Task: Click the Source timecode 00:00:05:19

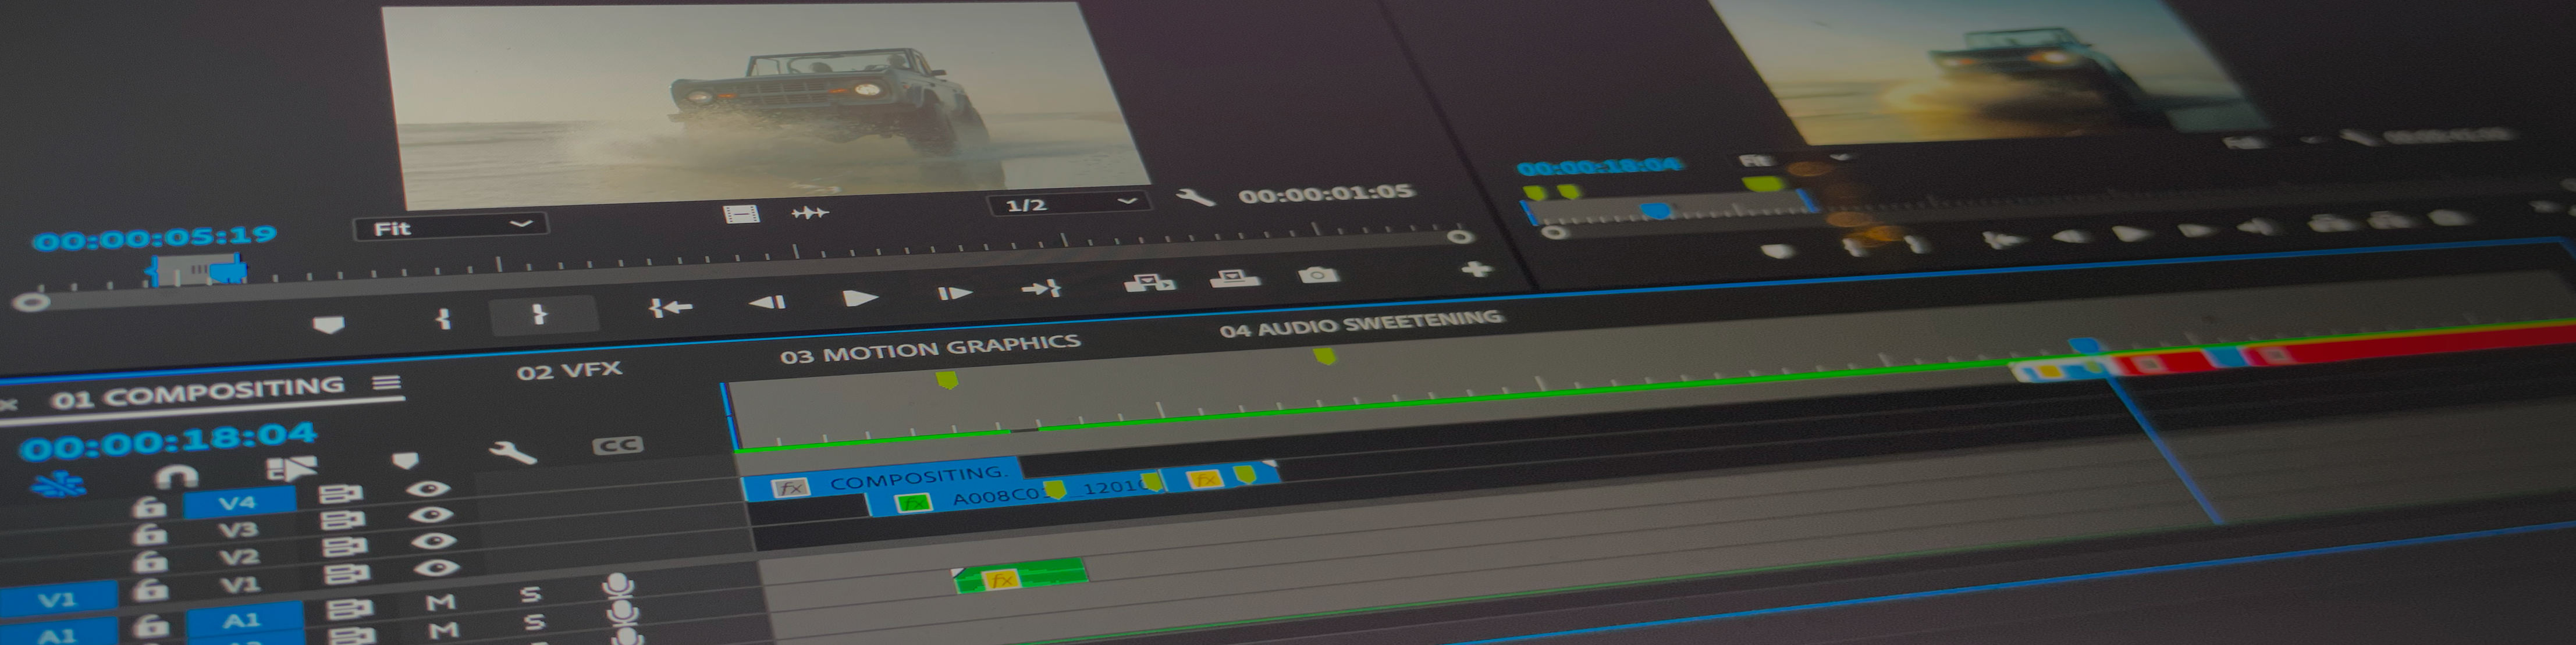Action: pos(155,238)
